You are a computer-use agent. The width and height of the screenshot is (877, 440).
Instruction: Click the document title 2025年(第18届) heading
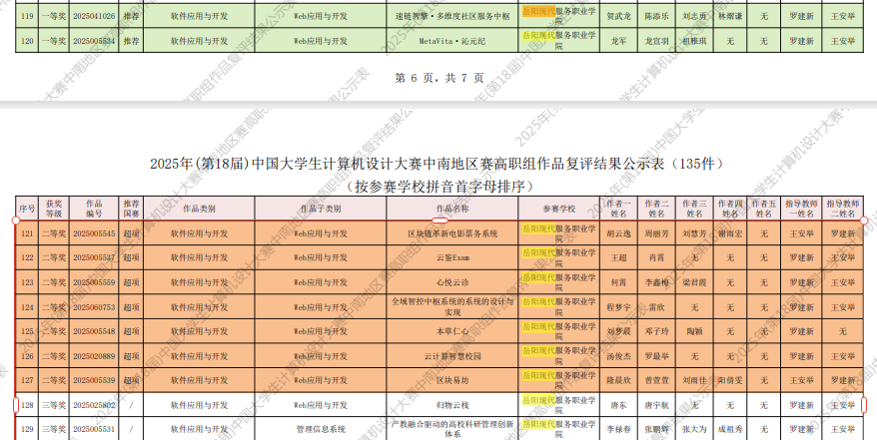pyautogui.click(x=437, y=164)
